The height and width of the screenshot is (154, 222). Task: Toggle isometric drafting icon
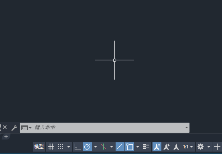[x=103, y=147]
